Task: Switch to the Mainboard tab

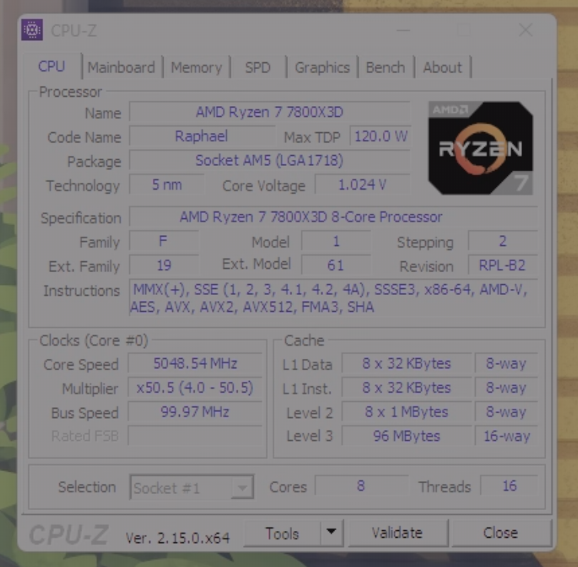Action: pyautogui.click(x=121, y=68)
